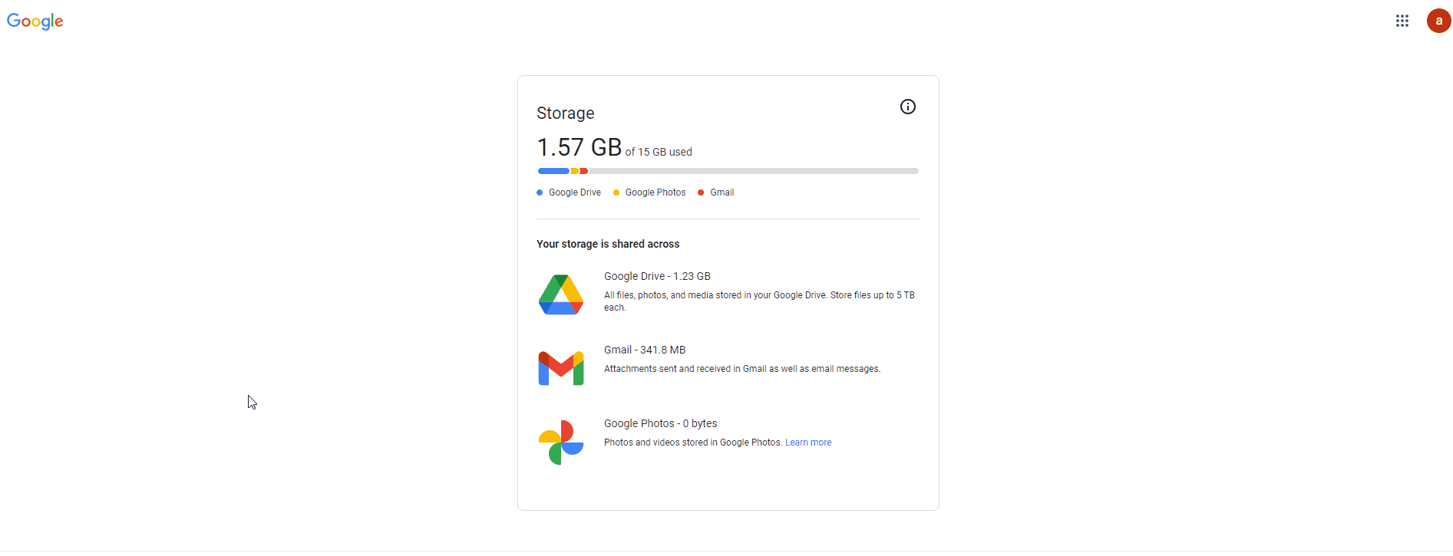1453x556 pixels.
Task: Click the Google logo
Action: 35,21
